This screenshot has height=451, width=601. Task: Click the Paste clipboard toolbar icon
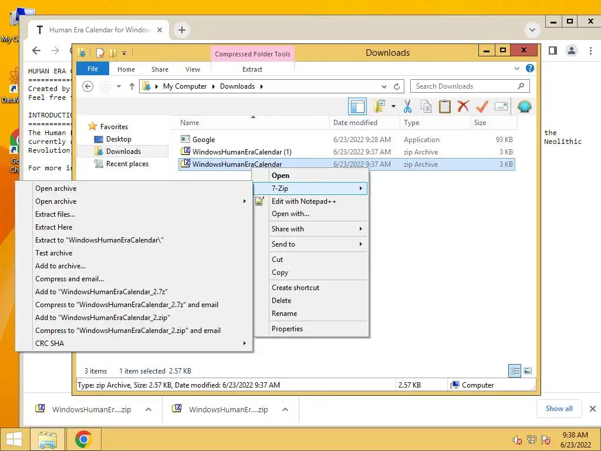pos(445,106)
